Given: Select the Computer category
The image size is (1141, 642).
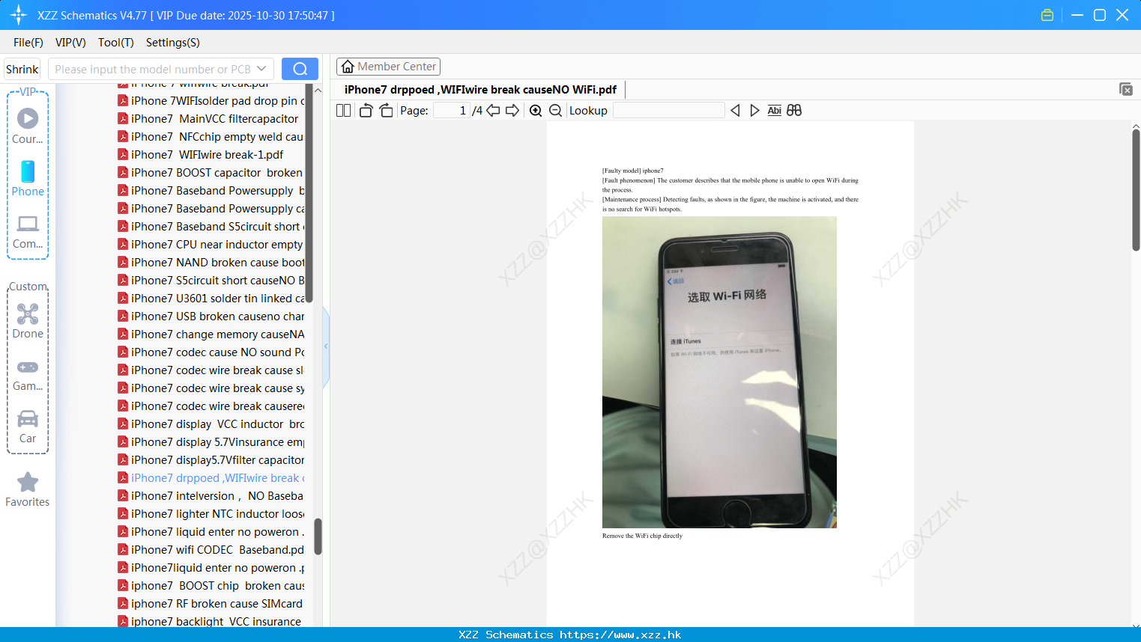Looking at the screenshot, I should pyautogui.click(x=28, y=231).
